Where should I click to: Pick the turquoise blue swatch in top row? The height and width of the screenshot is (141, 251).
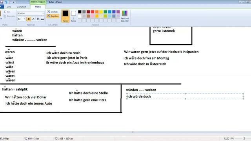coord(110,12)
